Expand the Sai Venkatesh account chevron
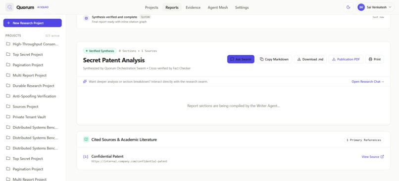 click(x=390, y=7)
